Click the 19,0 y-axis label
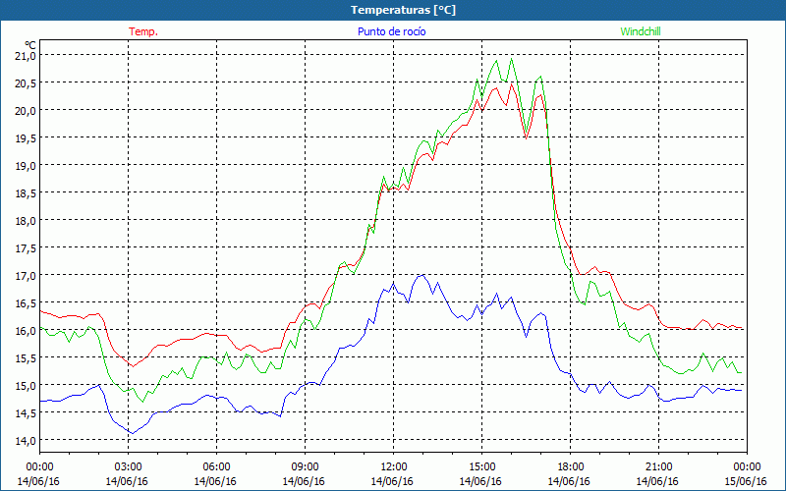The width and height of the screenshot is (786, 491). tap(25, 166)
